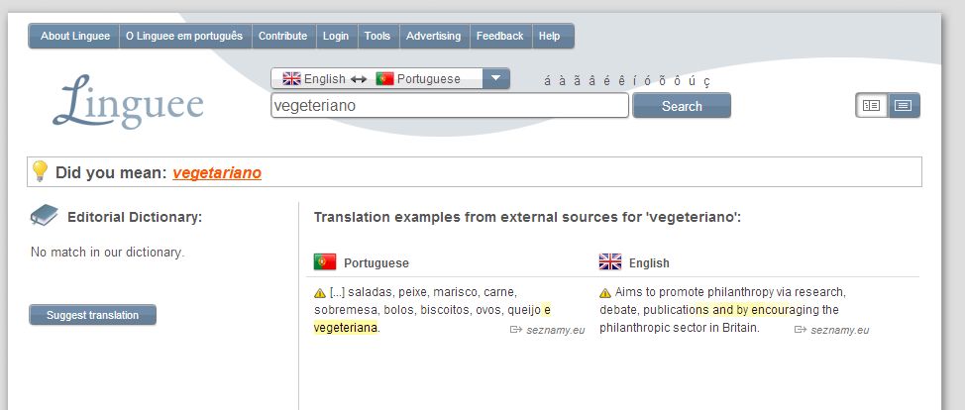Click the Editorial Dictionary book icon
The width and height of the screenshot is (965, 410).
click(45, 216)
